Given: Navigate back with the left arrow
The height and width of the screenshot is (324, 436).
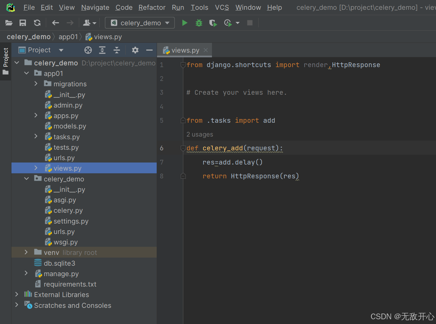Looking at the screenshot, I should click(x=56, y=23).
